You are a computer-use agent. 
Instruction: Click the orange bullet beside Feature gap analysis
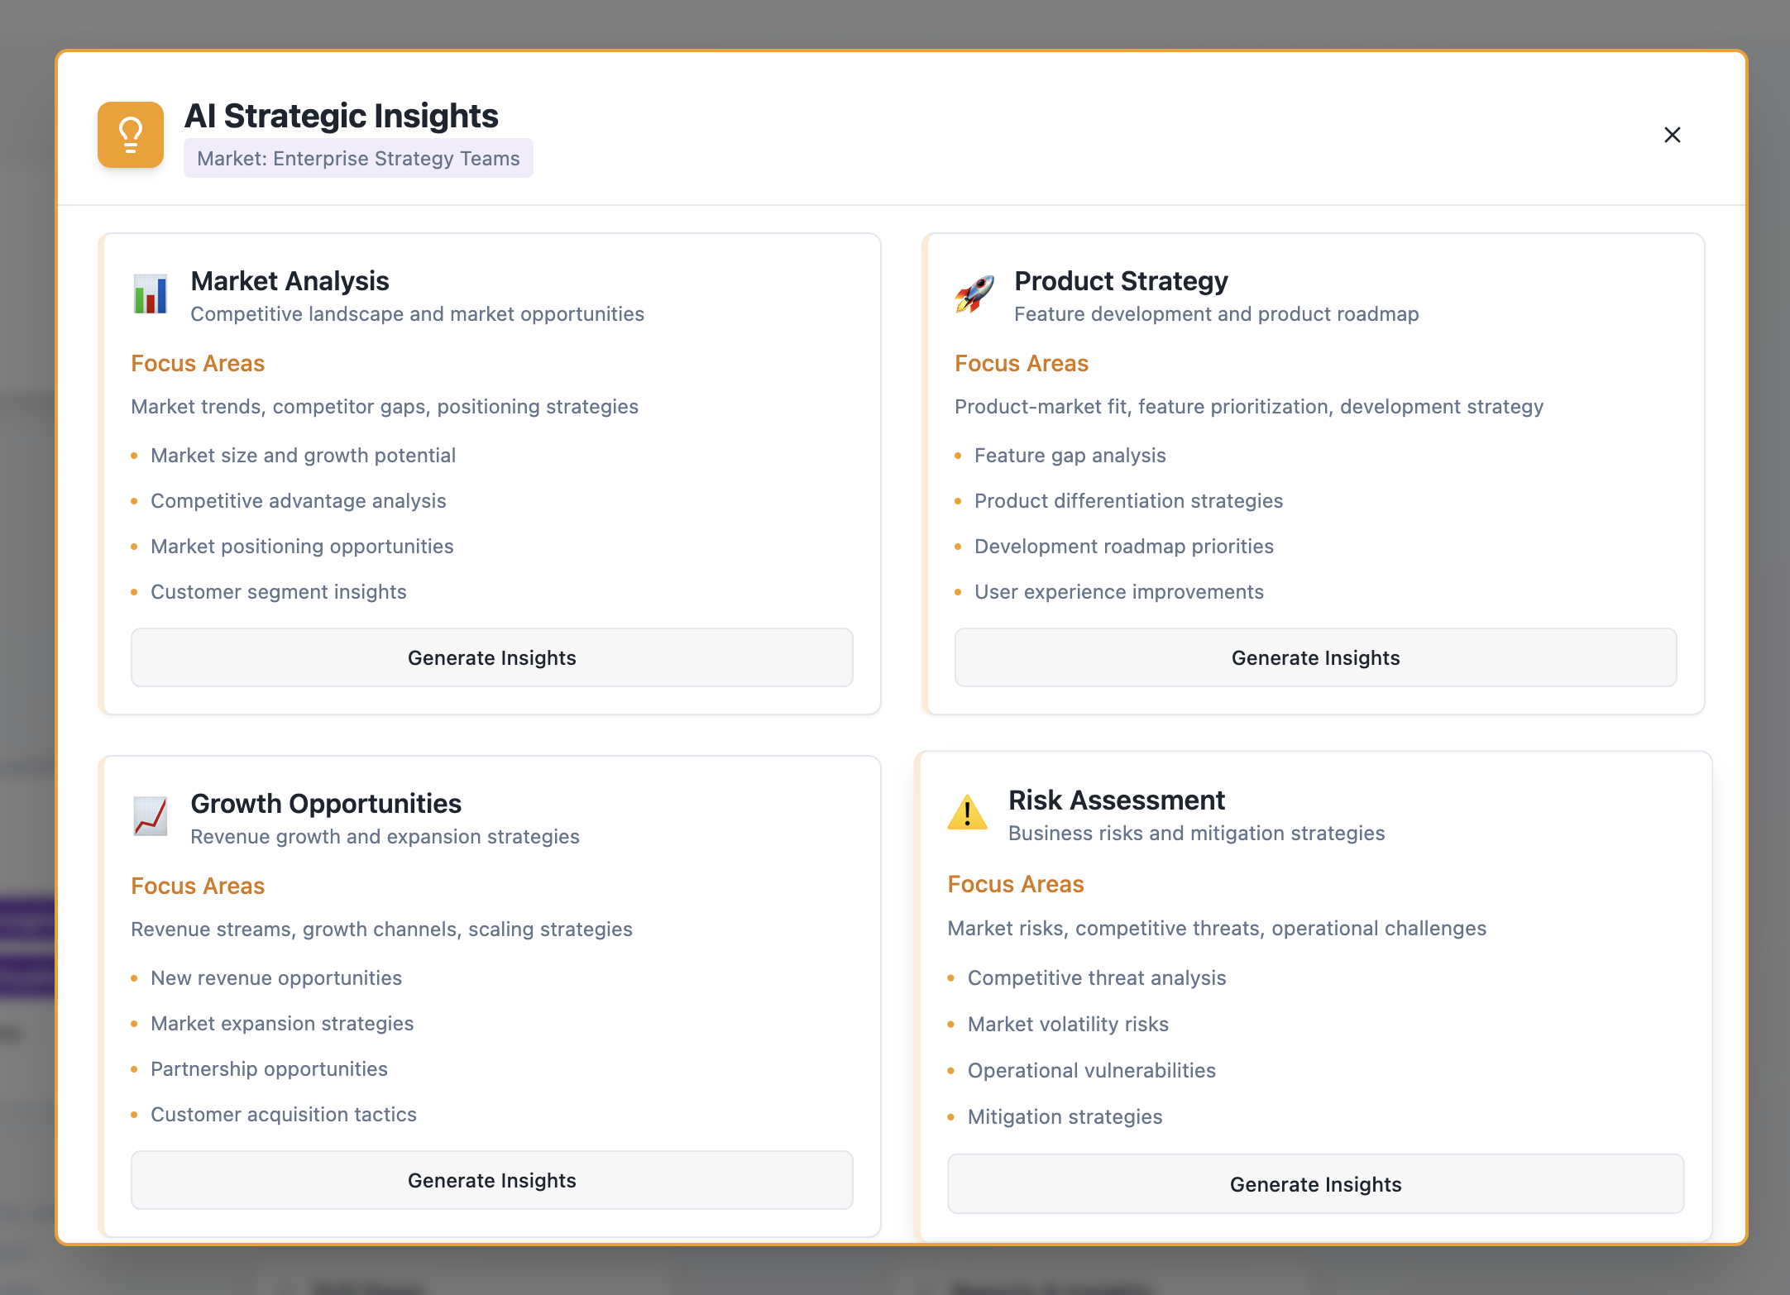point(958,456)
